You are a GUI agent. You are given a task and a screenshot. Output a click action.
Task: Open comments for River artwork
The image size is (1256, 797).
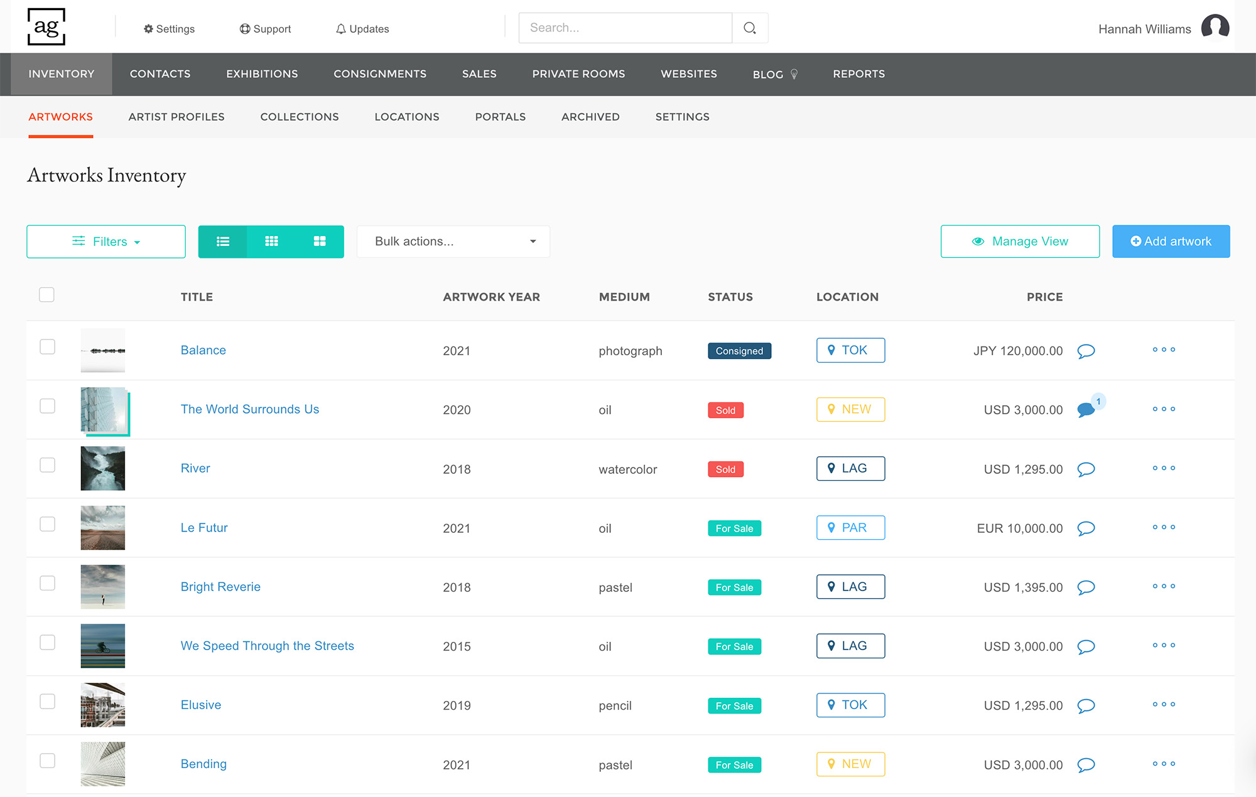[1086, 469]
